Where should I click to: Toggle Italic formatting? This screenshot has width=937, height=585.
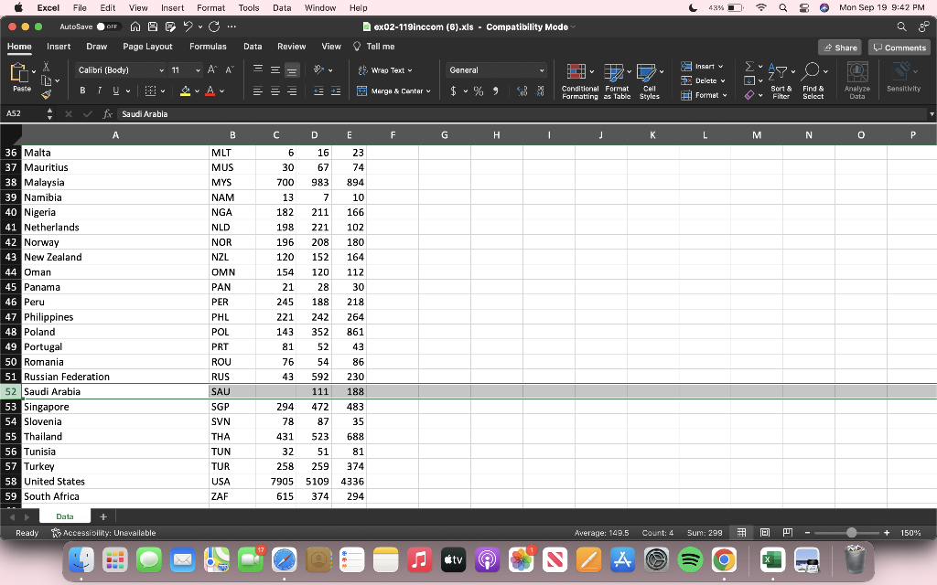coord(99,91)
